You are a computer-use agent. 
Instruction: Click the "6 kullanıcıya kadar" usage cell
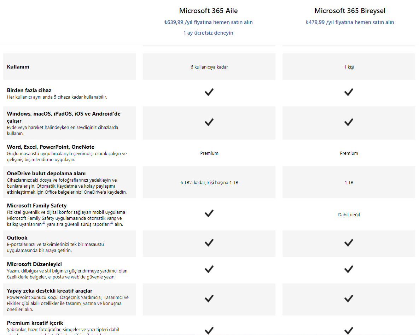(209, 67)
